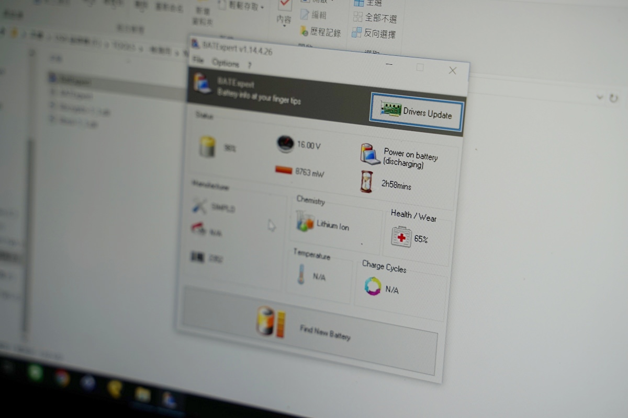The image size is (628, 418).
Task: Click the 65% health value
Action: point(421,239)
